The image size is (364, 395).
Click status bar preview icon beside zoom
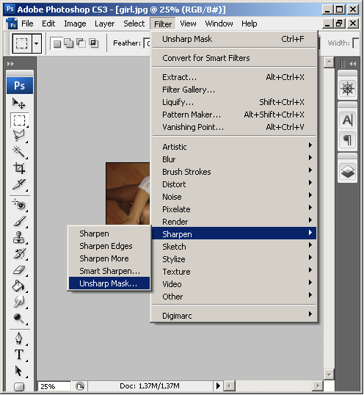pos(80,386)
